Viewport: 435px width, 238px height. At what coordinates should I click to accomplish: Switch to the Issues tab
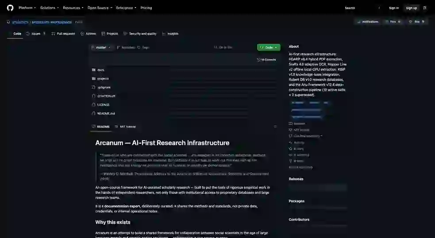36,34
